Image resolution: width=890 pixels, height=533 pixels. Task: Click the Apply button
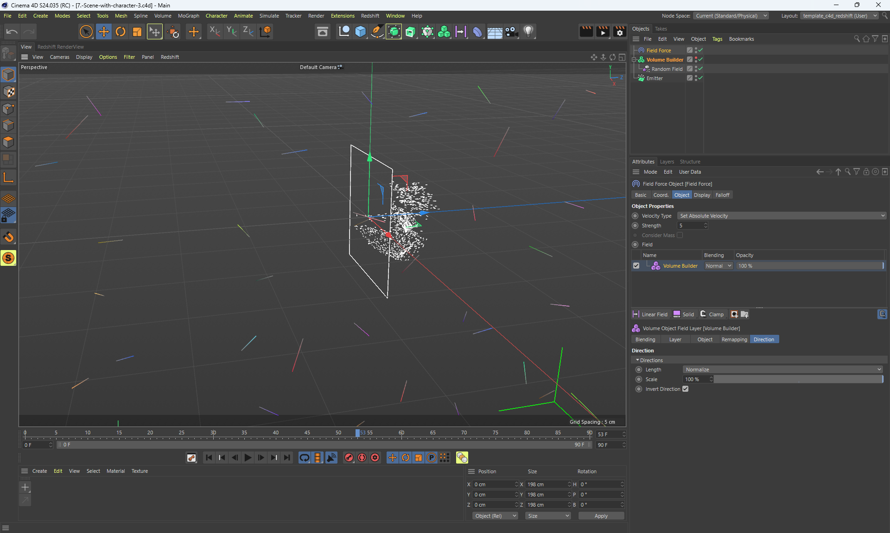click(601, 516)
